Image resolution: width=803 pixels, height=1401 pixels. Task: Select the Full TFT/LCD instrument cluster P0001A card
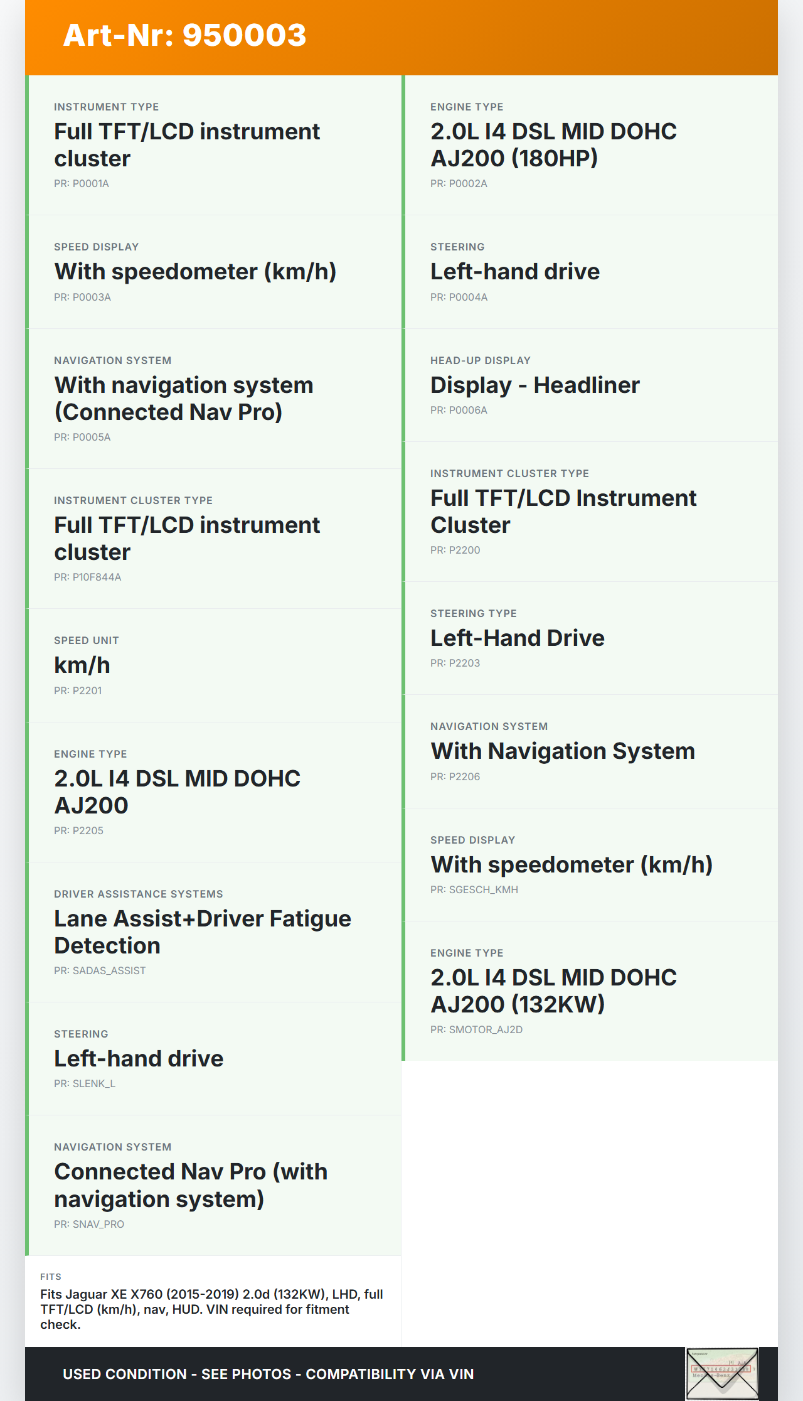213,145
